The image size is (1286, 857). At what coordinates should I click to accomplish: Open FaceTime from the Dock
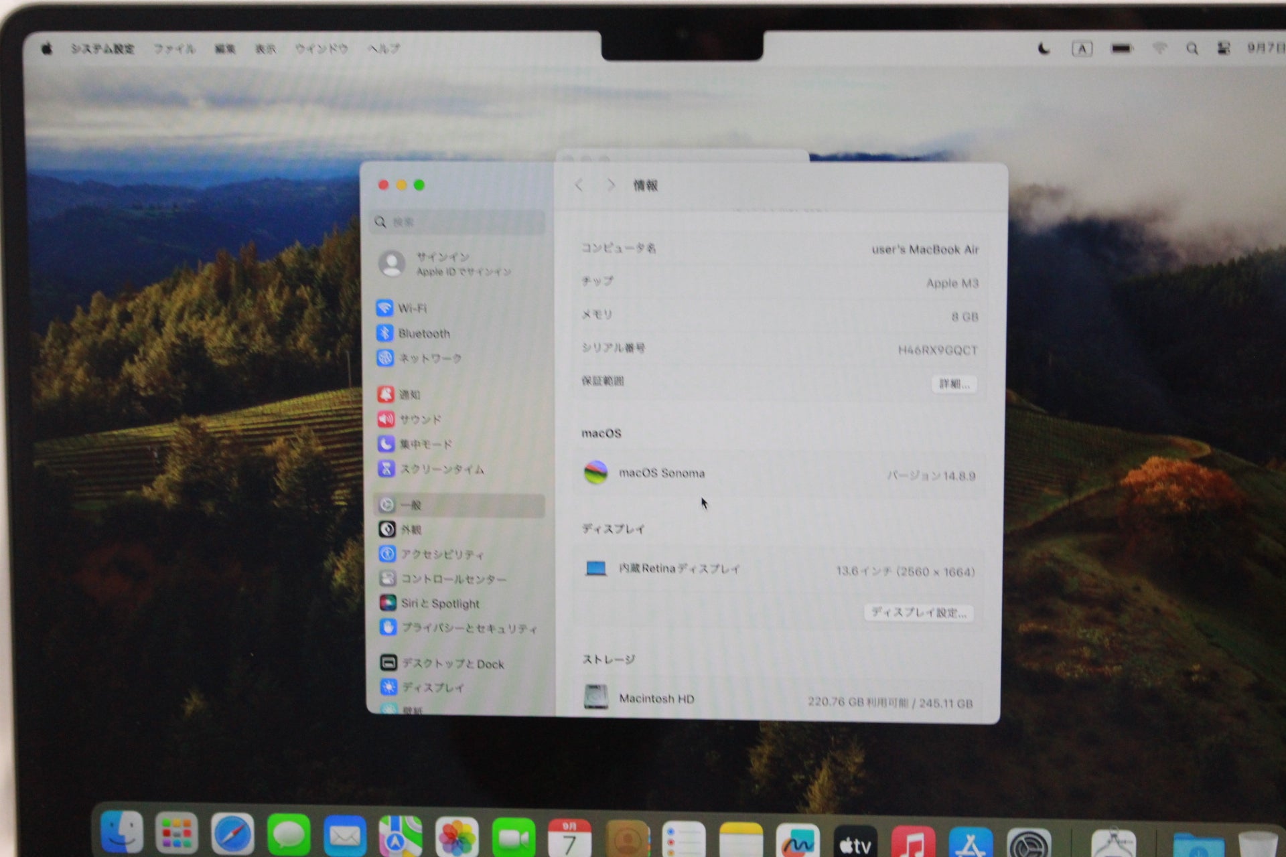(513, 837)
